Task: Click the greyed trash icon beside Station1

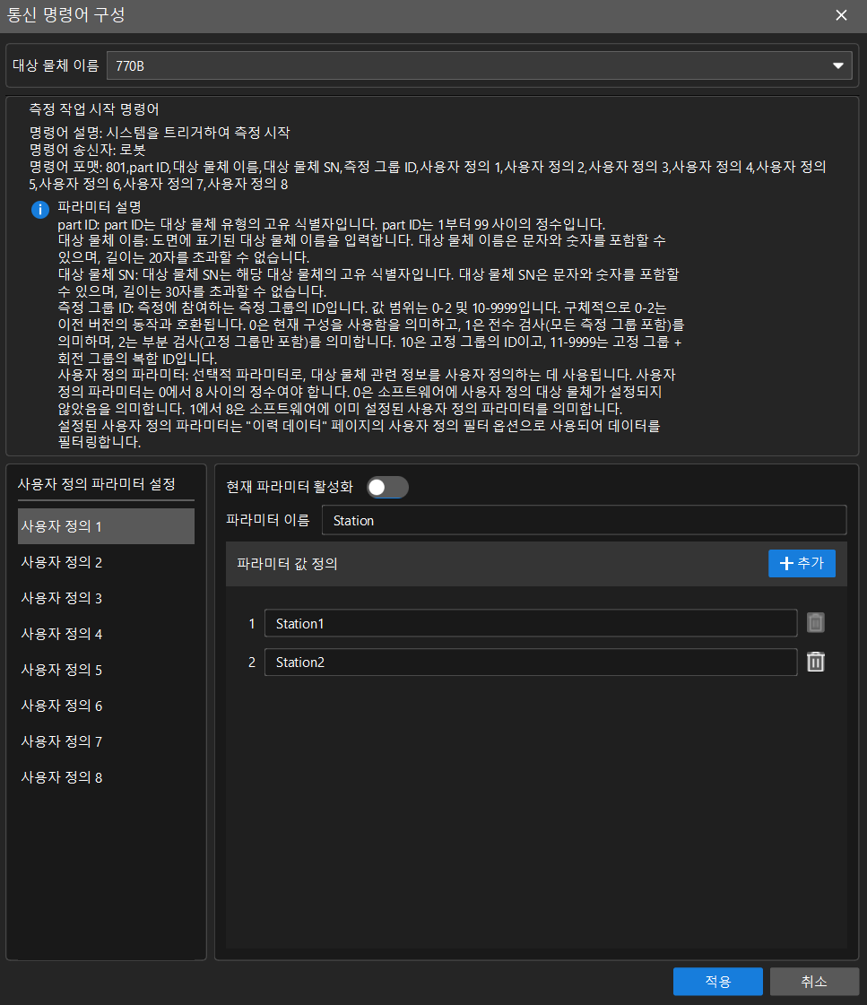Action: [815, 622]
